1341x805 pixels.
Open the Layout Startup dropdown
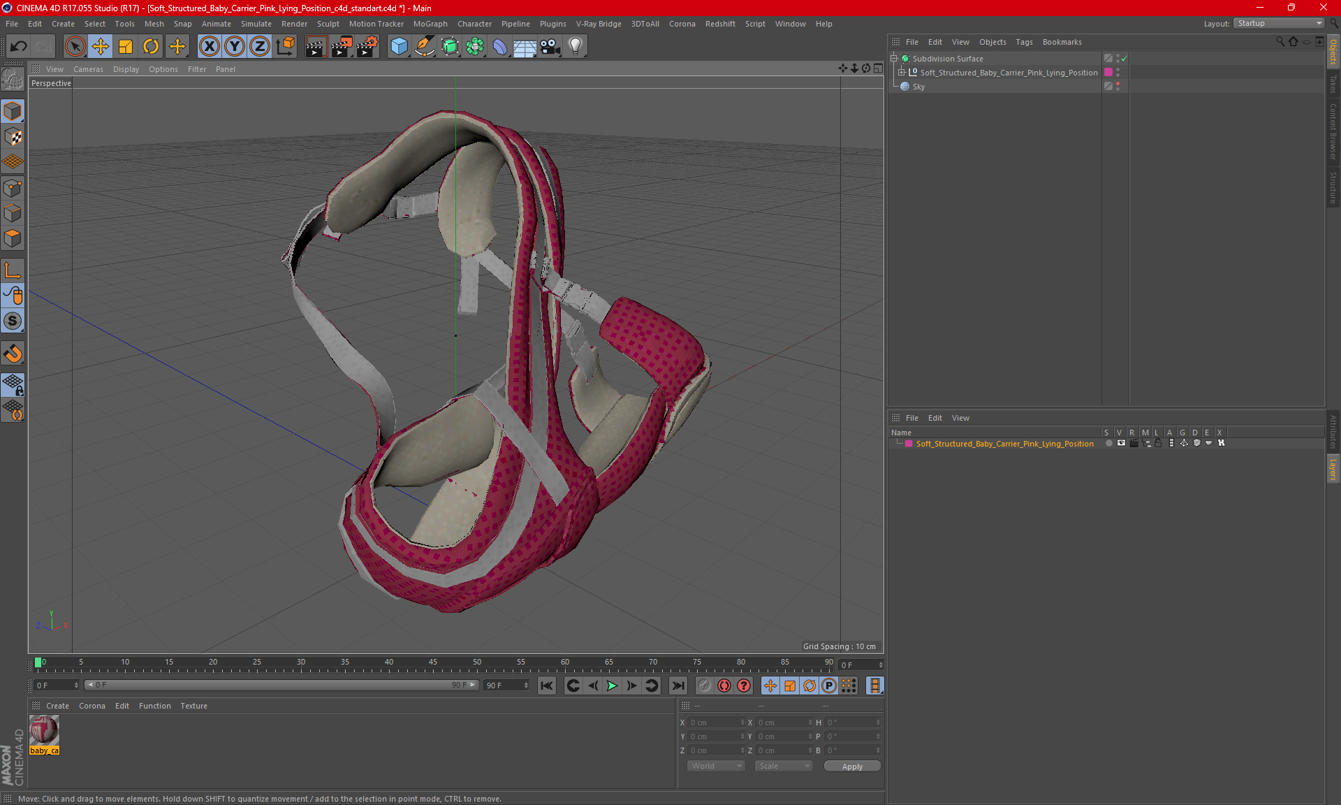pos(1280,23)
